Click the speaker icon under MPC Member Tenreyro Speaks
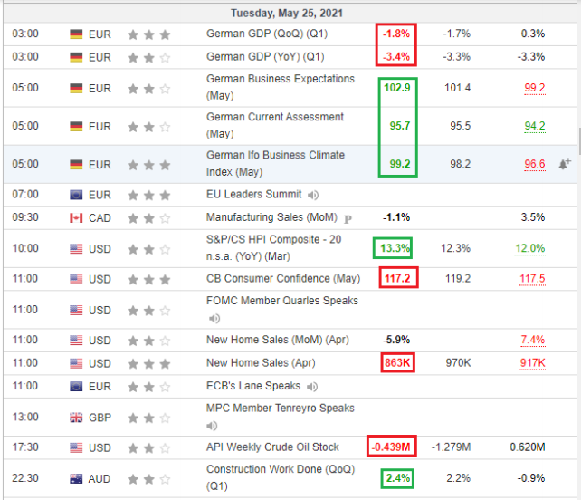 (x=214, y=426)
